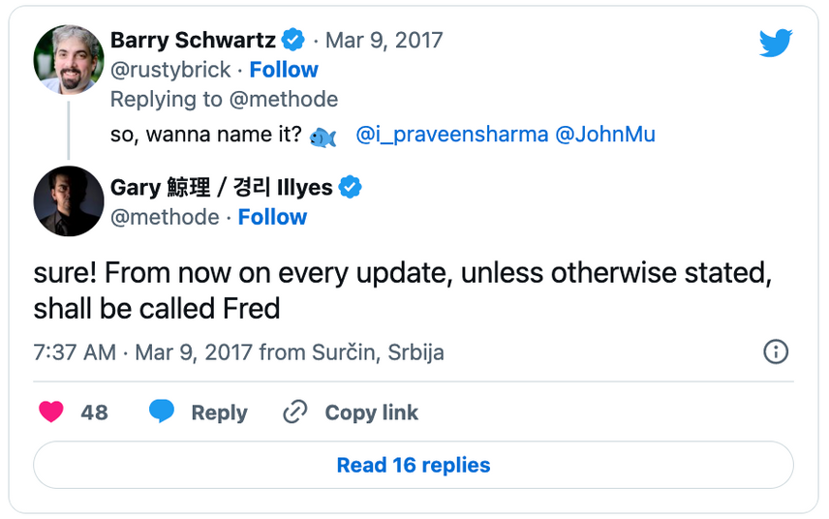Image resolution: width=829 pixels, height=519 pixels.
Task: Click Gary Illyes' verified badge
Action: [351, 187]
